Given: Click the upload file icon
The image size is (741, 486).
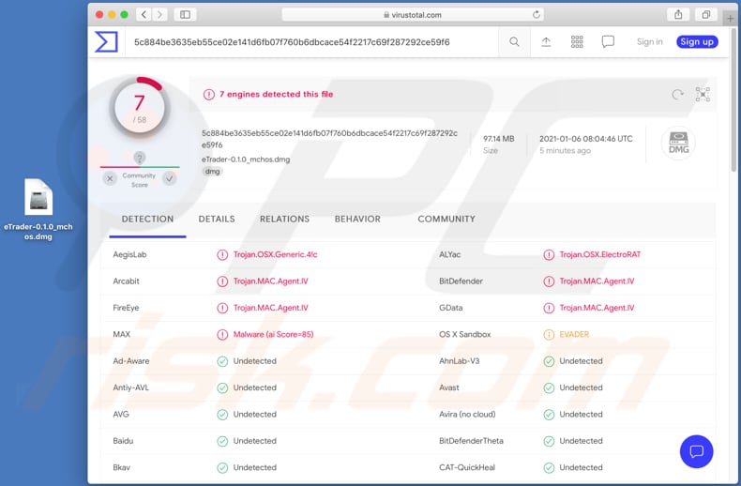Looking at the screenshot, I should click(546, 42).
